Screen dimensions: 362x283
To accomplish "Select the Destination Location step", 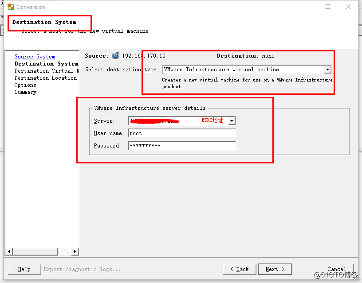I will pyautogui.click(x=46, y=78).
